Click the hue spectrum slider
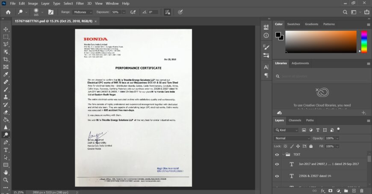 [x=364, y=42]
